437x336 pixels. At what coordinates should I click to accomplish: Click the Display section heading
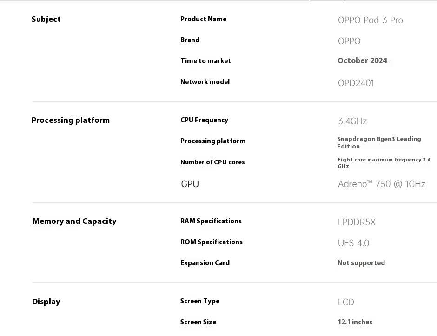46,302
